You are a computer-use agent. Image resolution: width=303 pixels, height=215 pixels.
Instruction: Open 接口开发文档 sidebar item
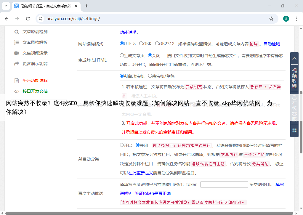pos(35,91)
